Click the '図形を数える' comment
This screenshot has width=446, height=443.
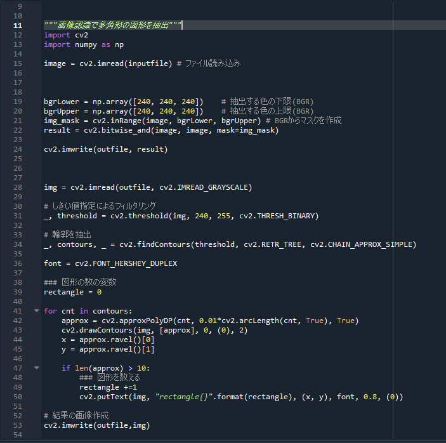pyautogui.click(x=119, y=377)
